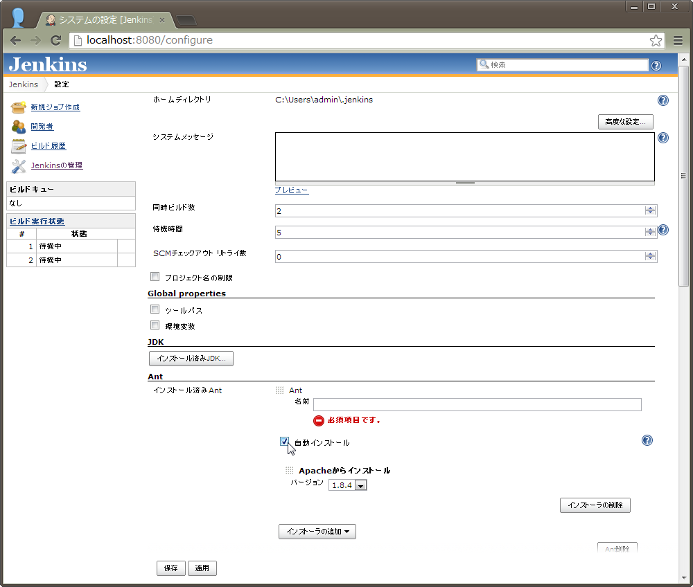Click the なし build queue text
This screenshot has height=587, width=693.
(x=15, y=203)
